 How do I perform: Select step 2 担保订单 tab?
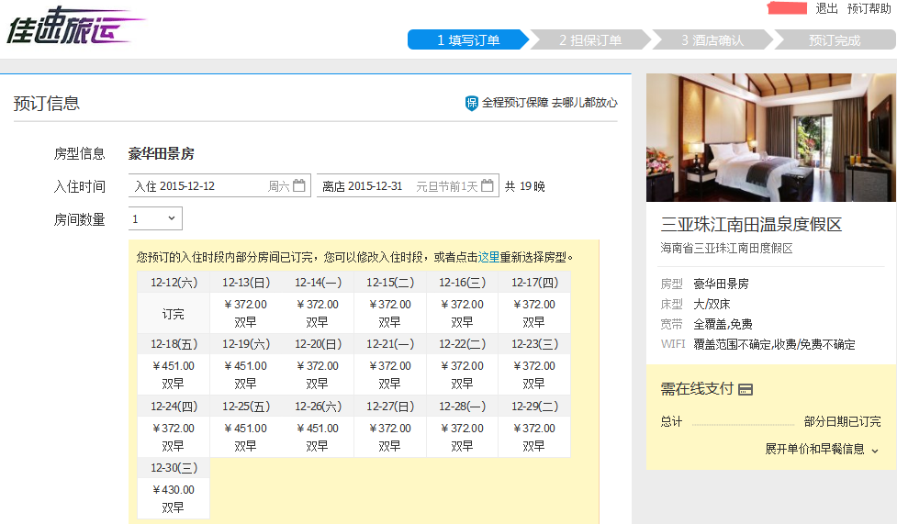click(x=589, y=40)
